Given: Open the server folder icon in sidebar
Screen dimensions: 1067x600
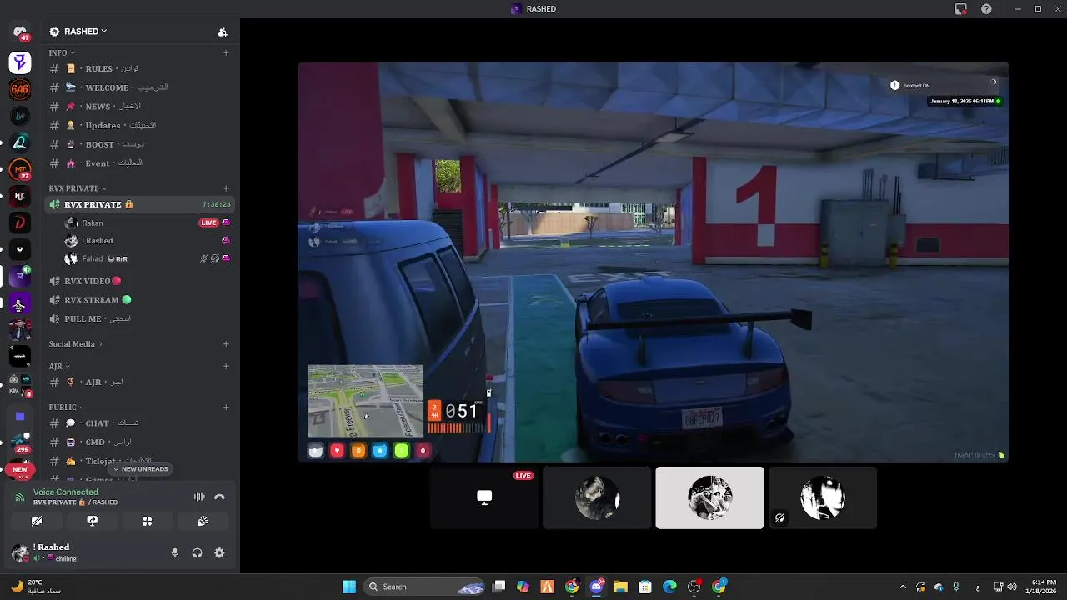Looking at the screenshot, I should (x=20, y=416).
